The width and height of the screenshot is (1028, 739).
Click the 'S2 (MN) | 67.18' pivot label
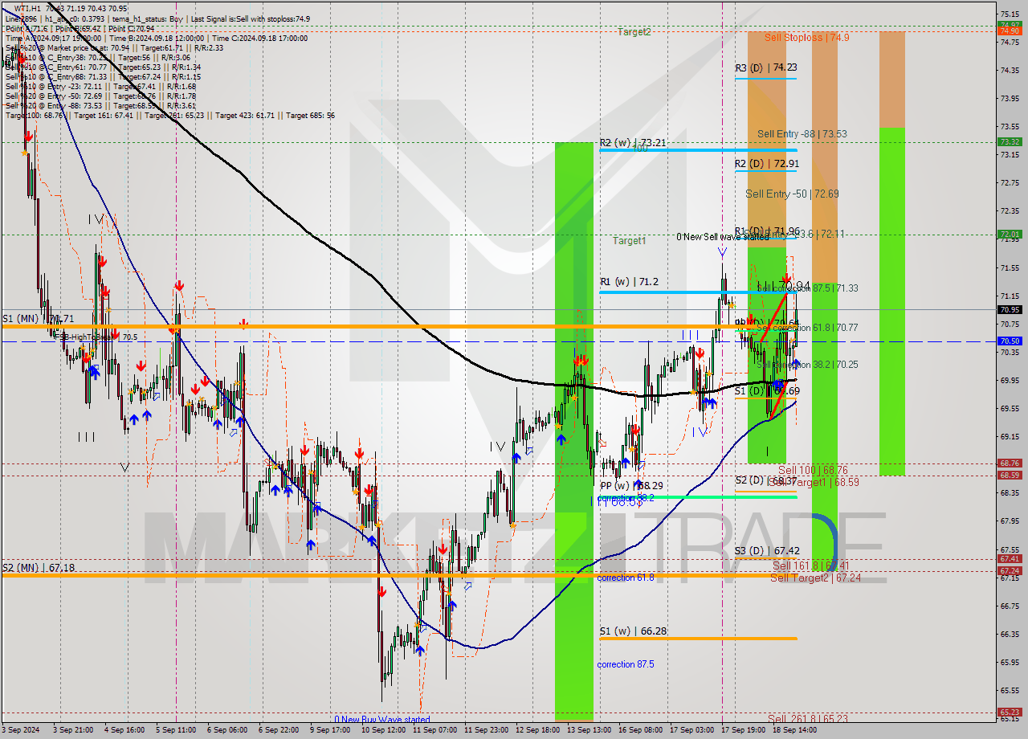(x=38, y=568)
